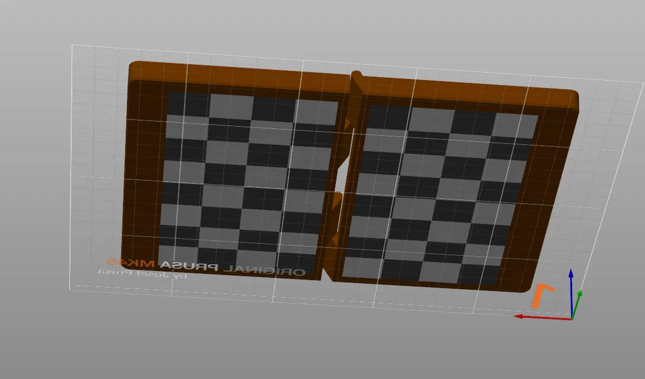This screenshot has width=645, height=379.
Task: Click the gray background outside the print bed
Action: (x=36, y=340)
